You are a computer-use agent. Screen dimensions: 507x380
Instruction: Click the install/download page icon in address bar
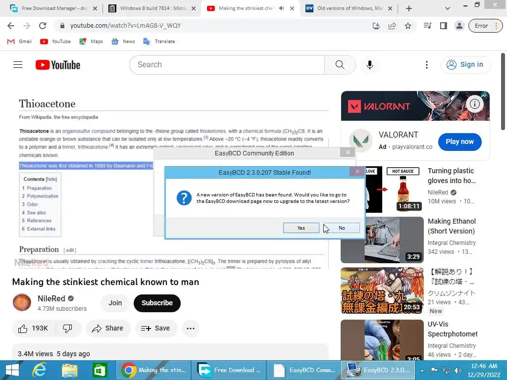click(x=376, y=26)
